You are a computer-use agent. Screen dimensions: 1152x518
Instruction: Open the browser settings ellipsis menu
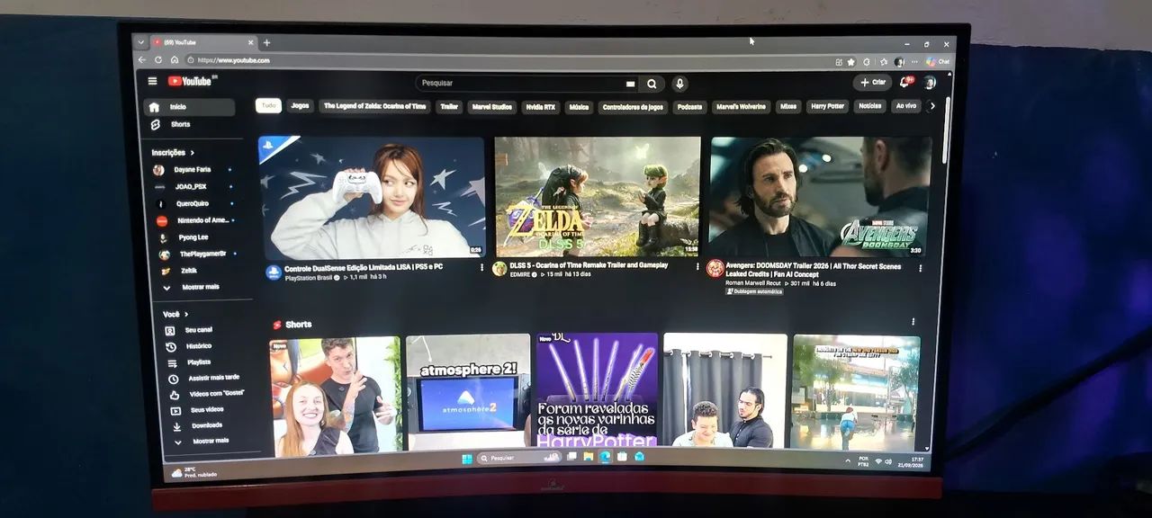914,62
